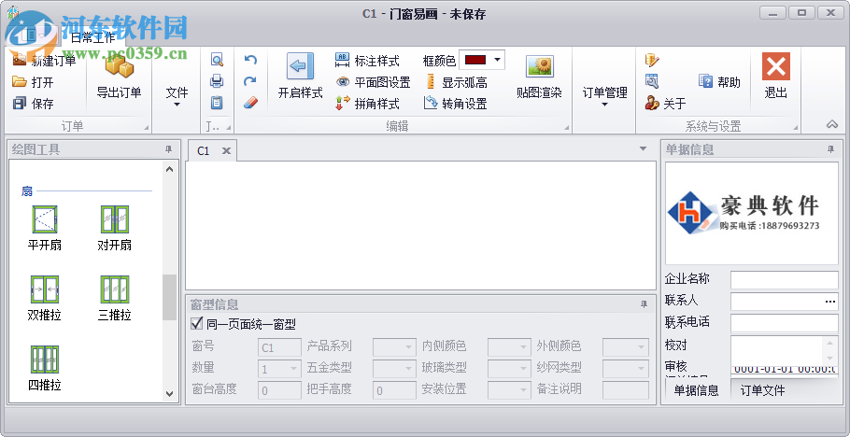Image resolution: width=850 pixels, height=437 pixels.
Task: Open the 内侧颜色 inner color combo box
Action: point(509,347)
